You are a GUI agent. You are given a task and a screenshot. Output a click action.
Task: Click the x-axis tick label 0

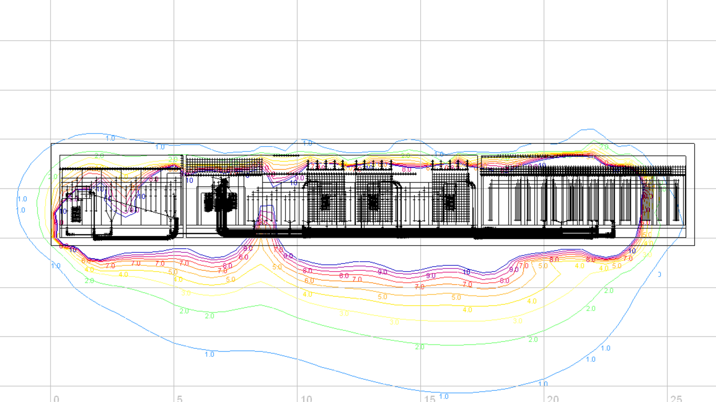pos(56,398)
